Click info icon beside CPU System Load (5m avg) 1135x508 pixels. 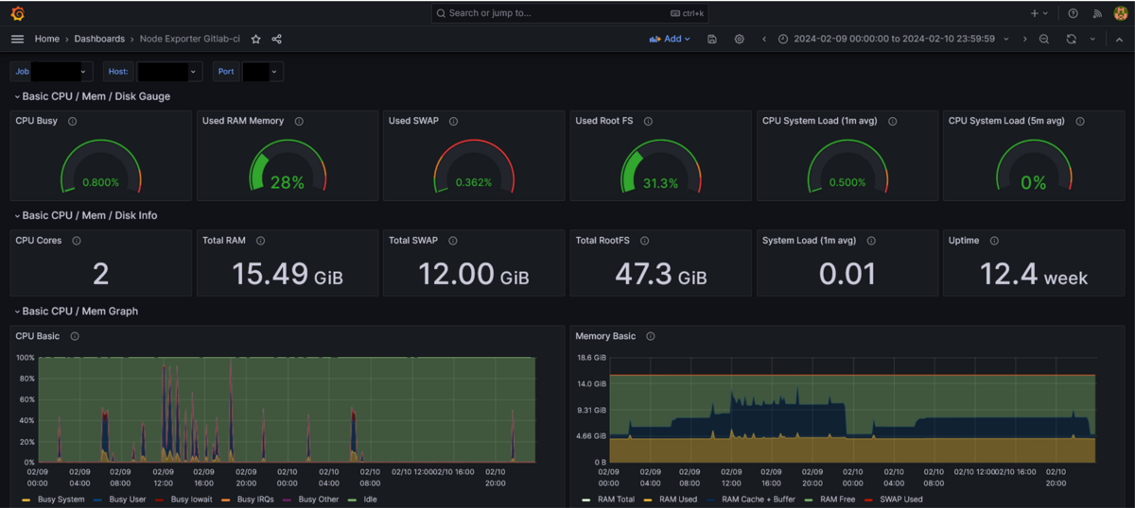[1080, 121]
